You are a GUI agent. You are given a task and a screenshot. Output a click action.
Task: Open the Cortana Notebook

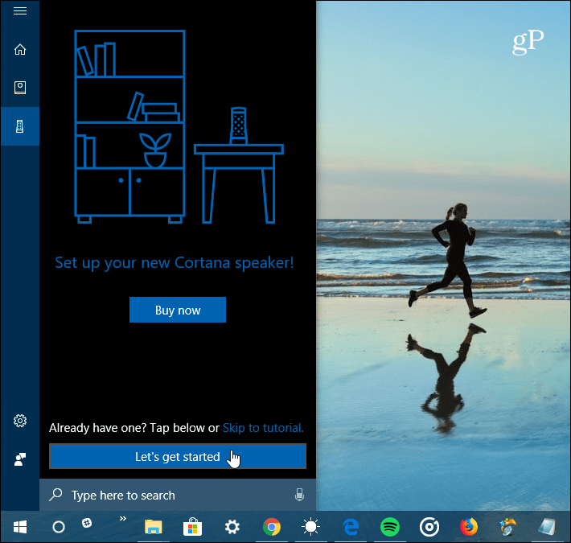click(x=20, y=88)
